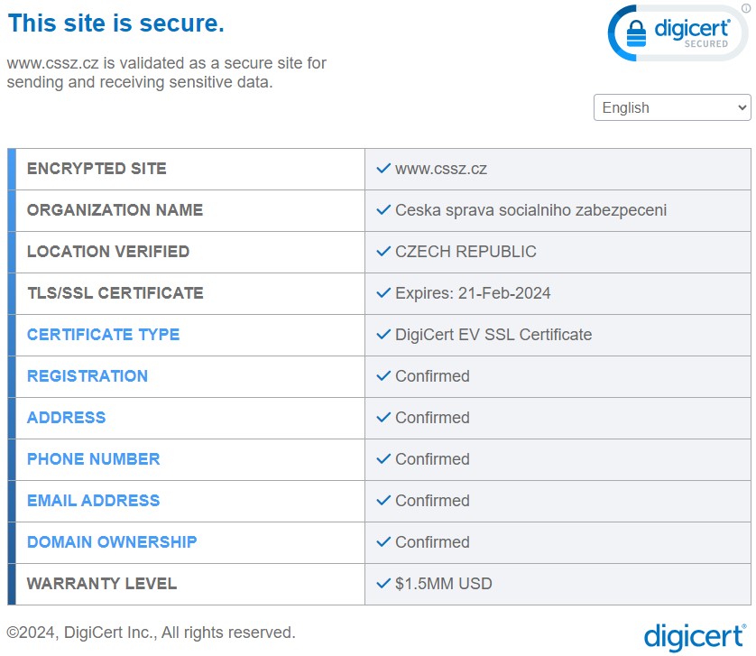756x656 pixels.
Task: Click the checkmark beside the organization name value
Action: [x=383, y=210]
